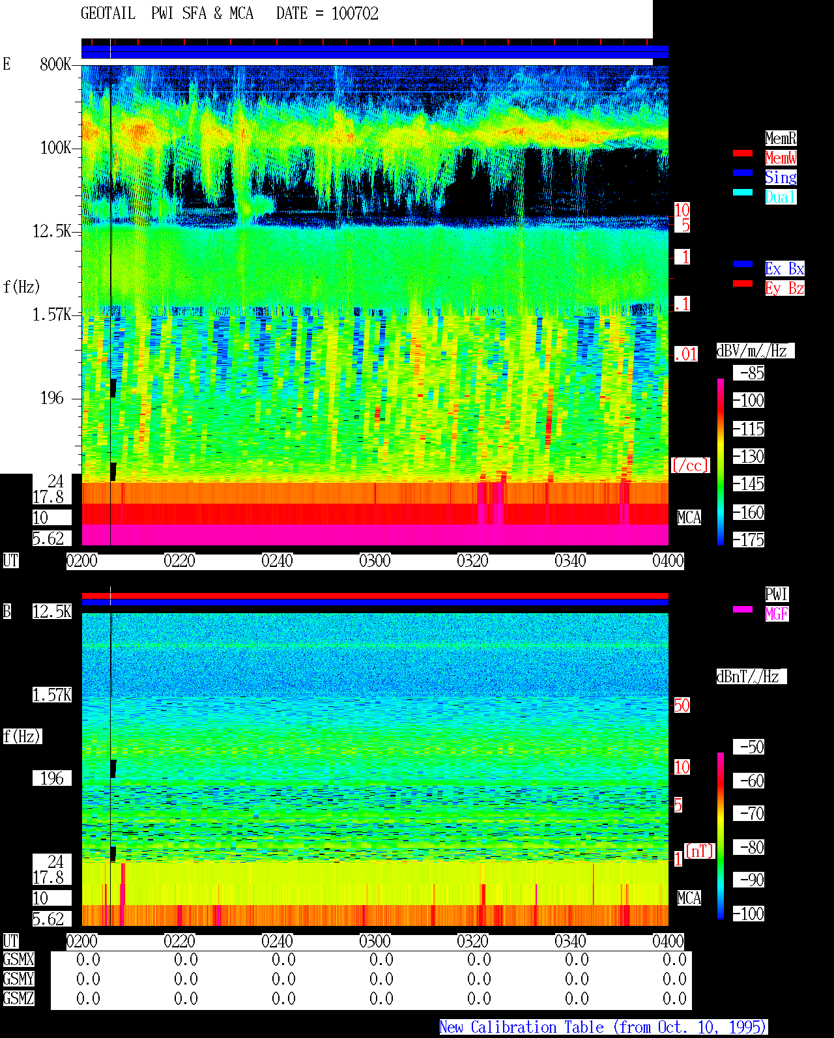Select the "E" panel label beside 800K
Viewport: 834px width, 1038px height.
[7, 64]
